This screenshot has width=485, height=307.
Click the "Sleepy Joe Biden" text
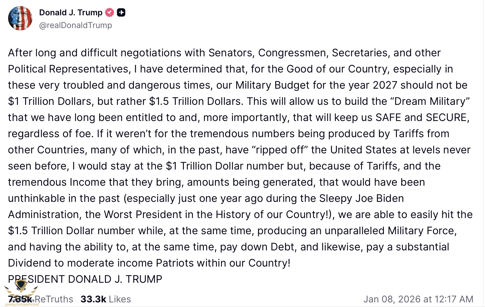pos(361,198)
